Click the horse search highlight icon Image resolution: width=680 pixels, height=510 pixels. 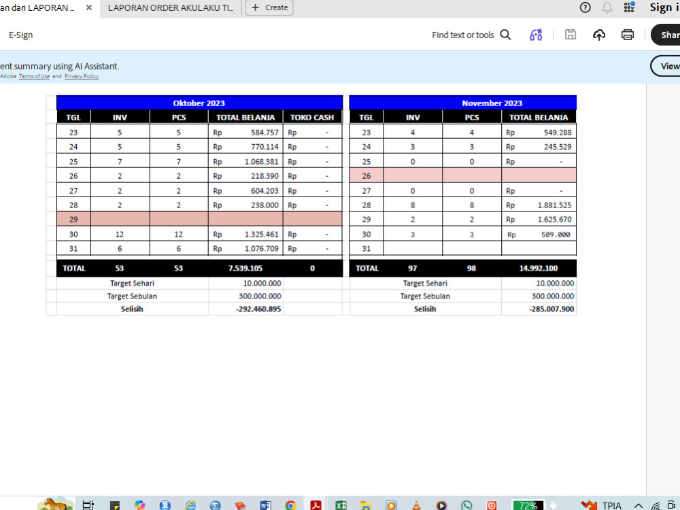click(x=56, y=503)
